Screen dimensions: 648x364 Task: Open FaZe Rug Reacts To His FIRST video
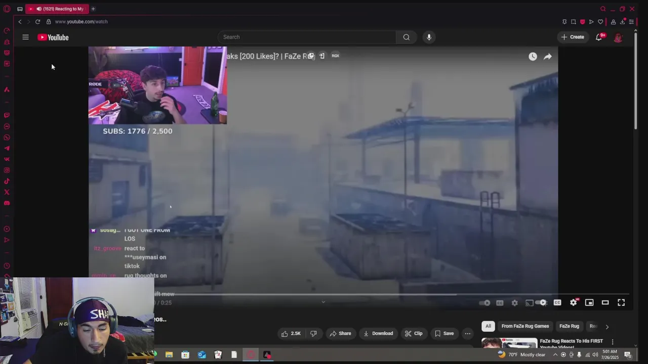click(573, 343)
